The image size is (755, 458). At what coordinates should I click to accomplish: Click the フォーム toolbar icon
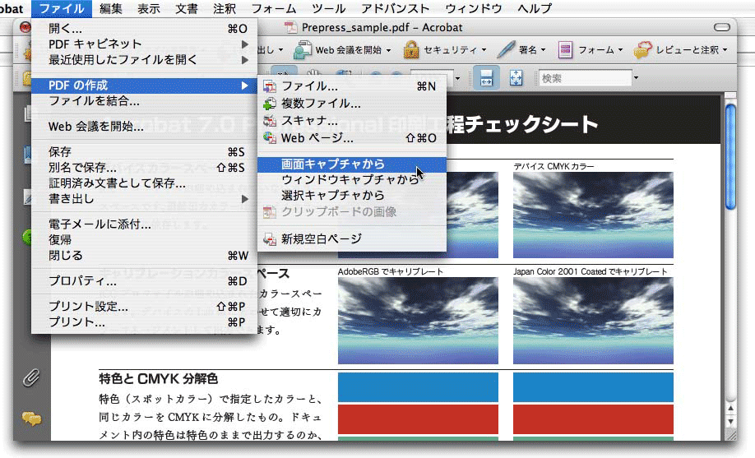[565, 49]
